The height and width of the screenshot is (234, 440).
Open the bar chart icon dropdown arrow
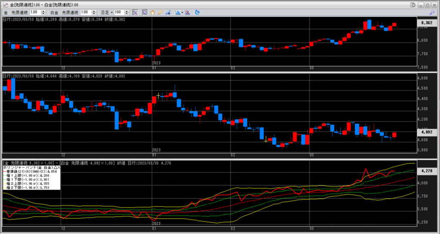182,12
